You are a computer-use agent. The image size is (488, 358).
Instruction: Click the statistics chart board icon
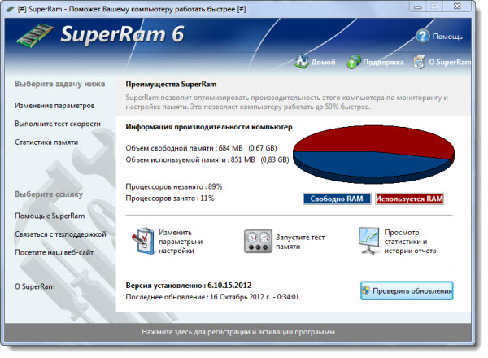(368, 241)
